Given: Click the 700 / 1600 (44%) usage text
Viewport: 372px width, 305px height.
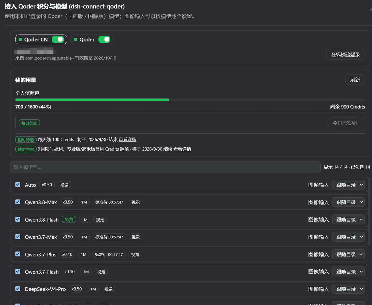Looking at the screenshot, I should click(x=33, y=107).
